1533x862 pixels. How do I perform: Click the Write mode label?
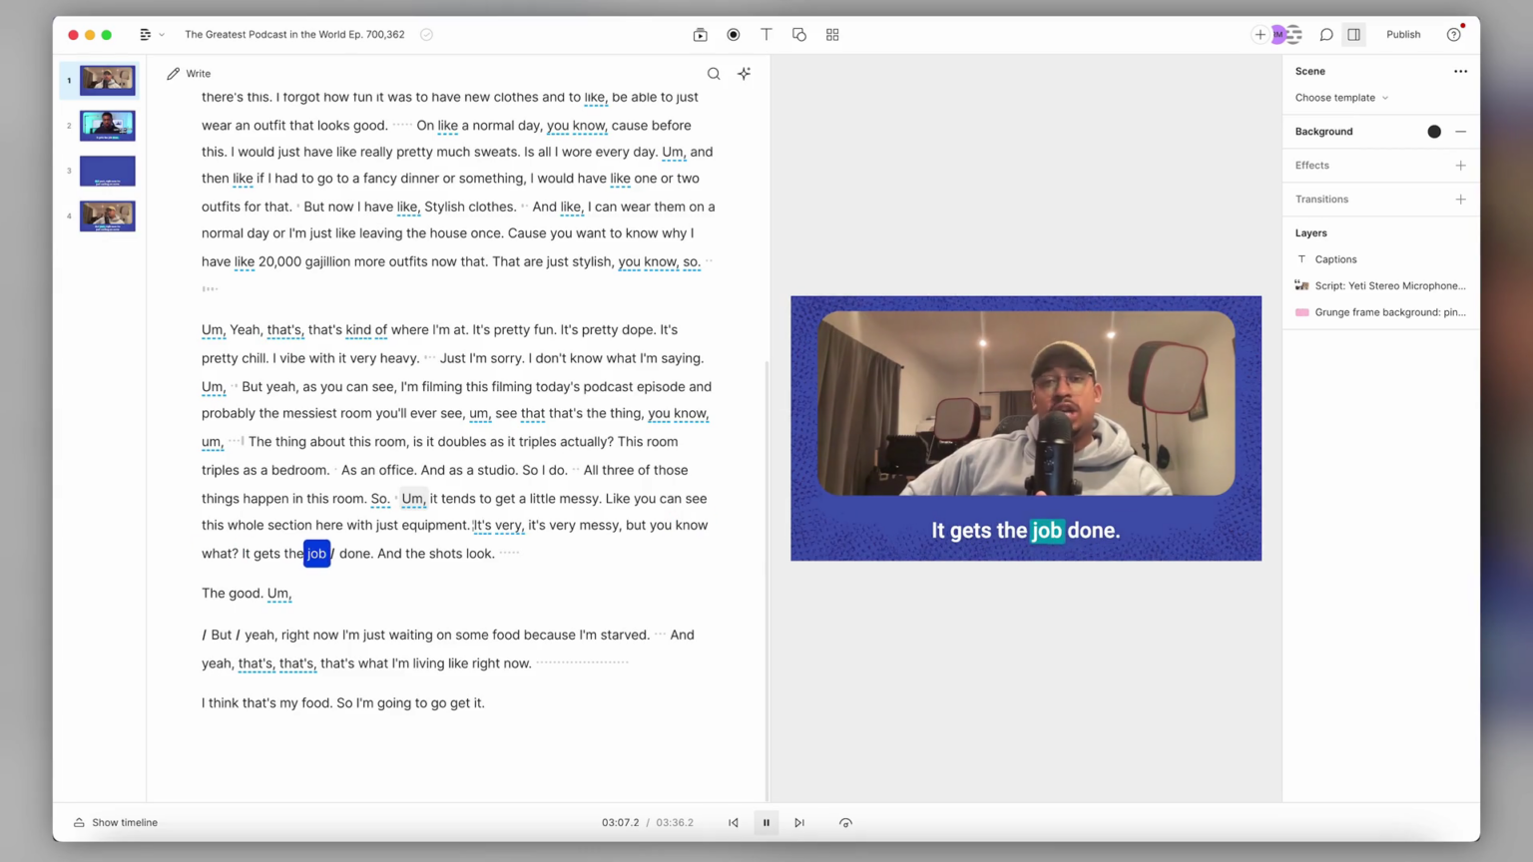pos(198,73)
